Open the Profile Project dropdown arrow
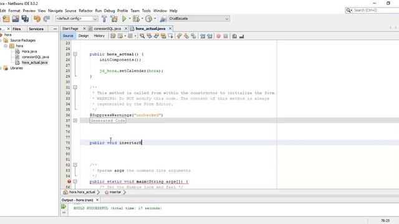The width and height of the screenshot is (399, 224). coord(155,19)
